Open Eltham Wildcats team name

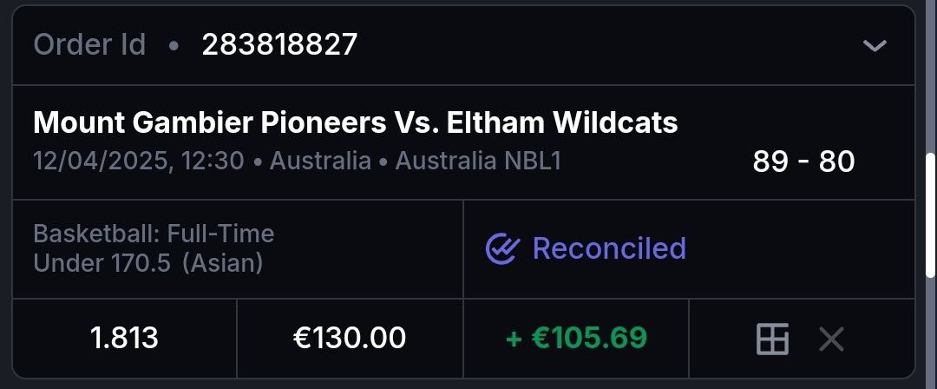561,123
